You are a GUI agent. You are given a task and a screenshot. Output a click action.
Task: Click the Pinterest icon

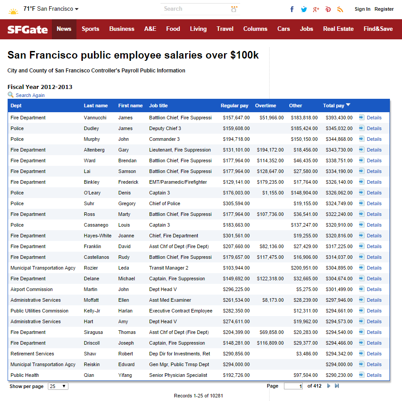point(328,9)
